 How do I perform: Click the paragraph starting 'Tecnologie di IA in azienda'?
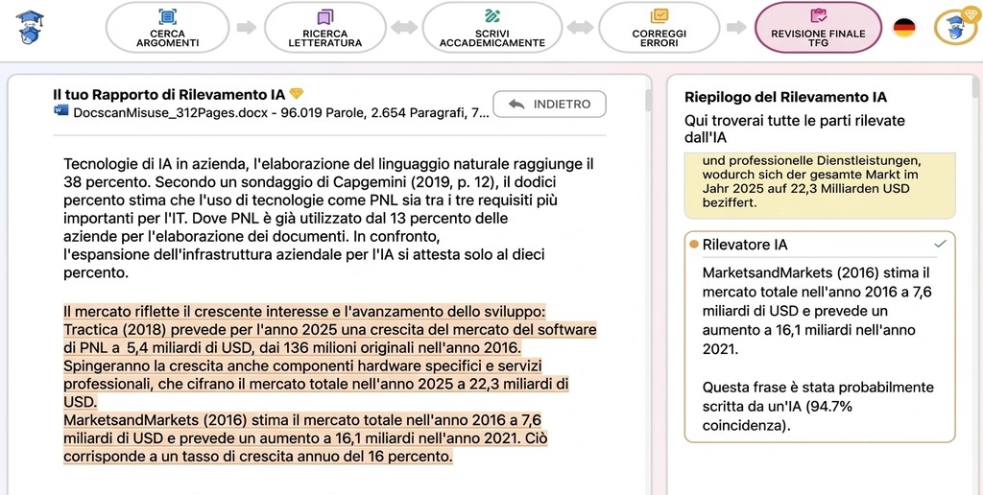click(x=328, y=219)
